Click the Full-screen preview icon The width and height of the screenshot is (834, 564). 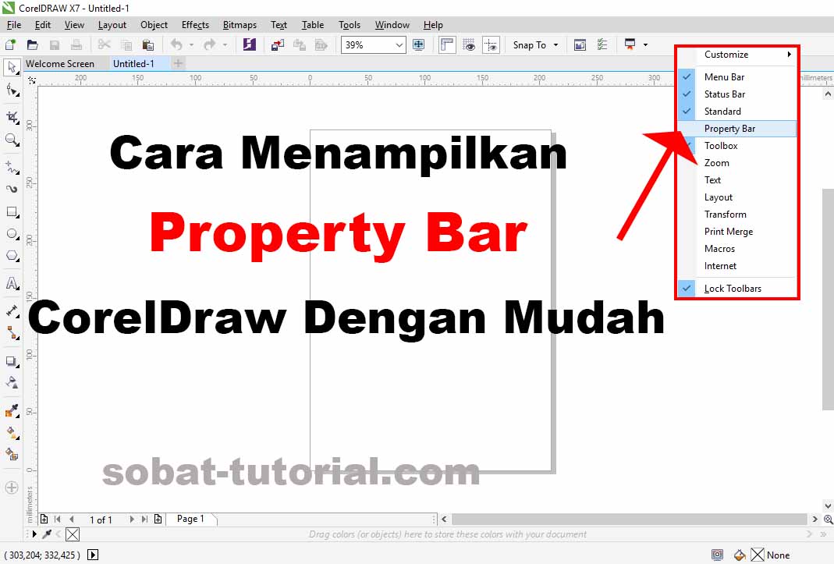click(419, 44)
